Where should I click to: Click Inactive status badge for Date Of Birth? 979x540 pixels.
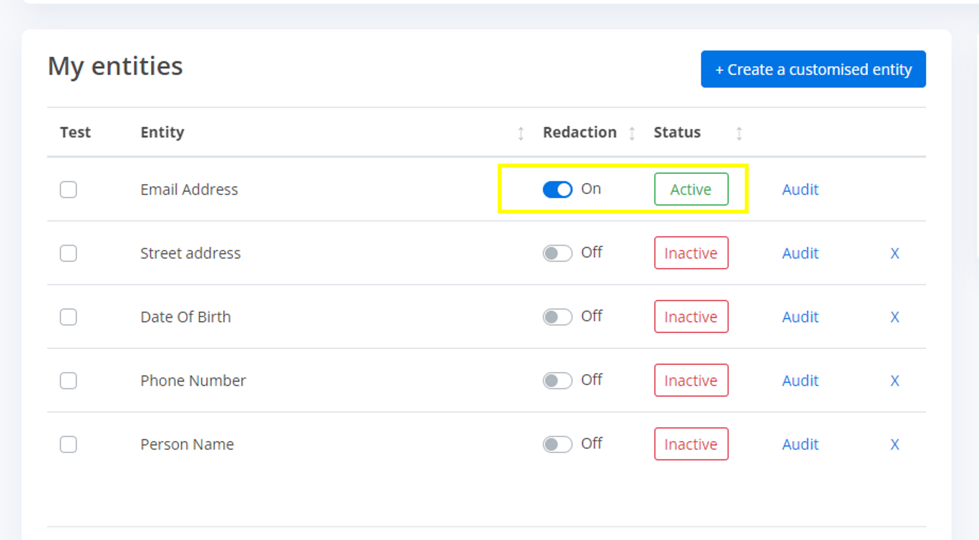pos(691,317)
